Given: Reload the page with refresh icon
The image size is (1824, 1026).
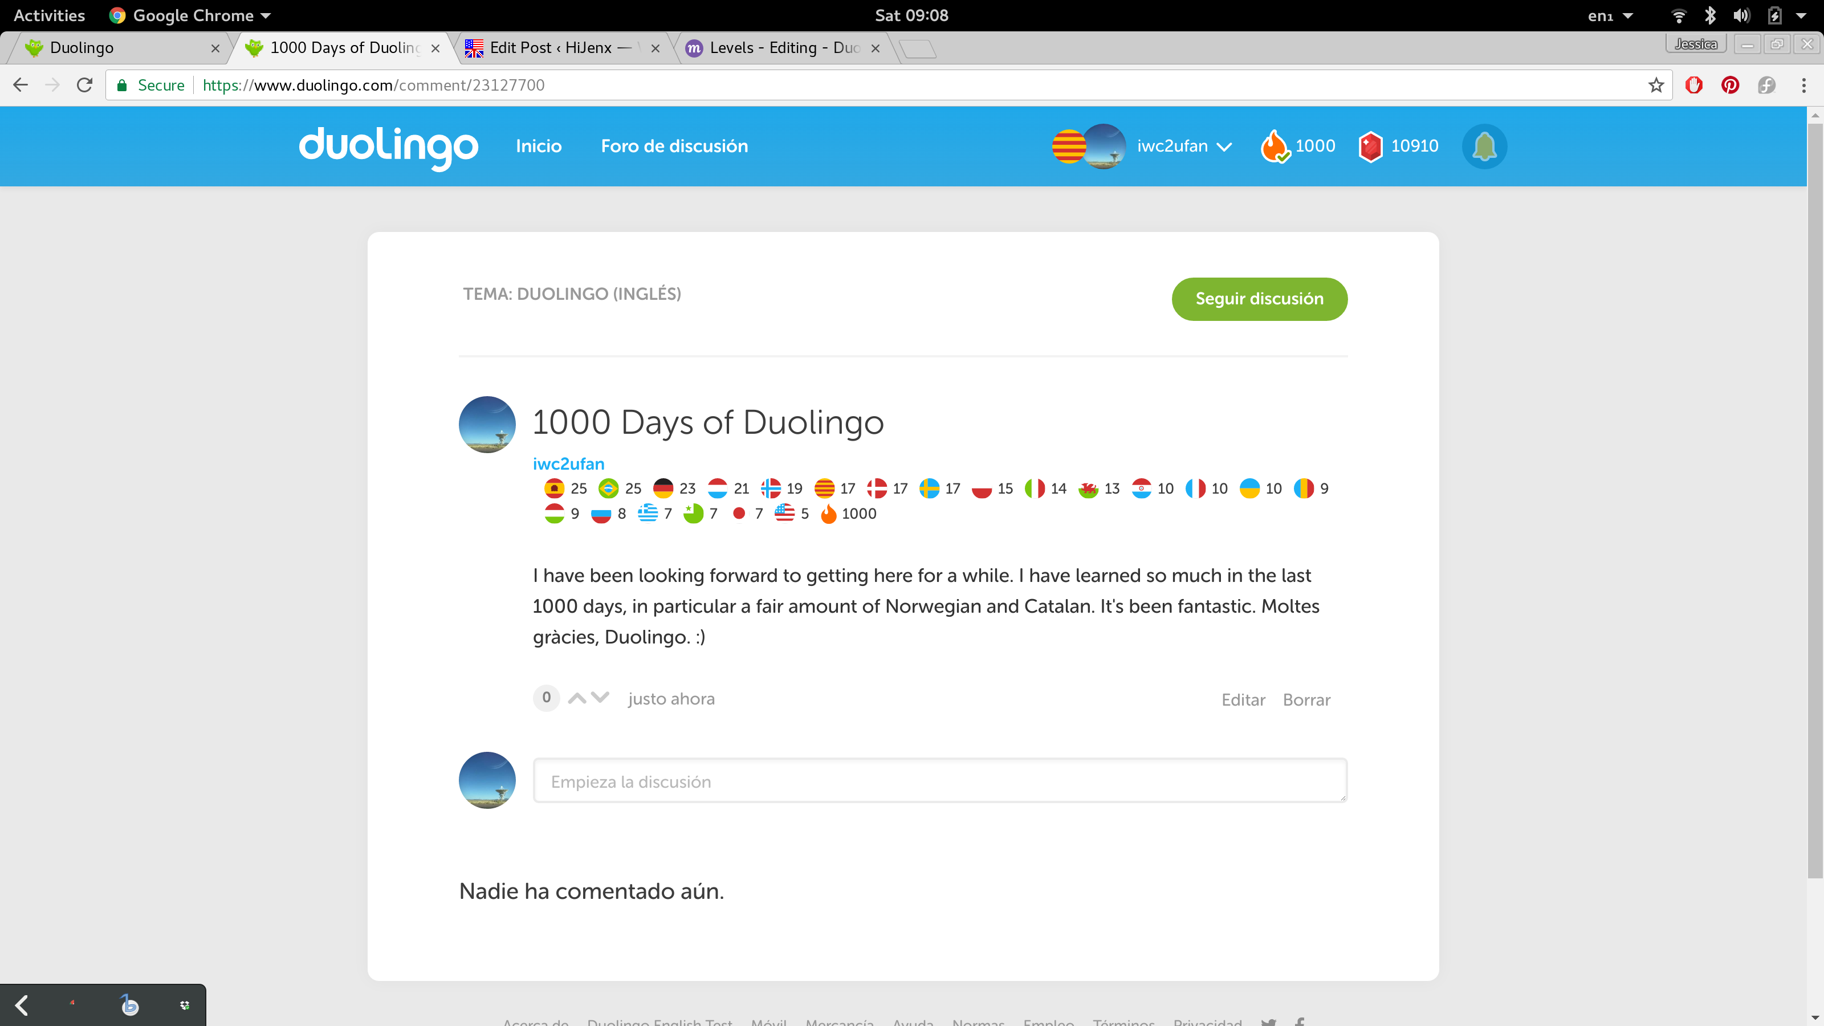Looking at the screenshot, I should (x=84, y=85).
